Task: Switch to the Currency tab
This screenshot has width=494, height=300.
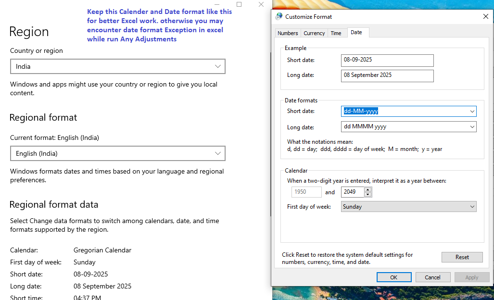Action: click(x=314, y=33)
